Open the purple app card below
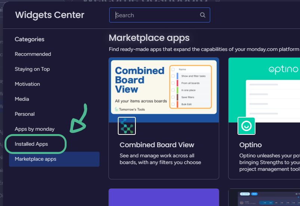Viewport: 300px width, 206px height. [x=163, y=197]
